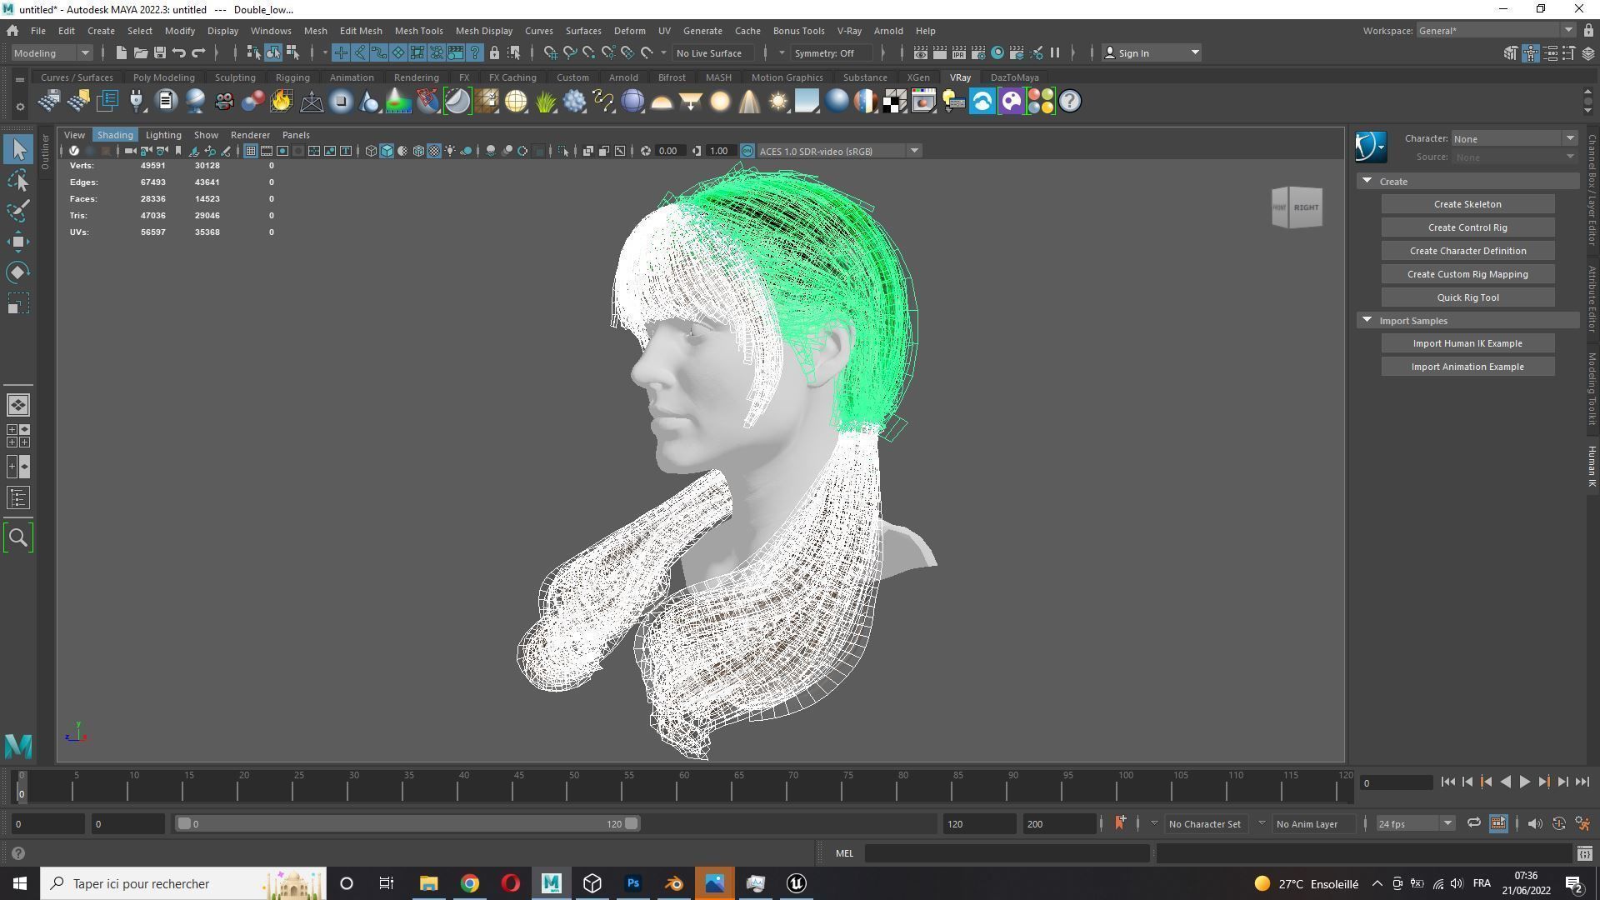The width and height of the screenshot is (1600, 900).
Task: Click the save scene icon
Action: point(159,52)
